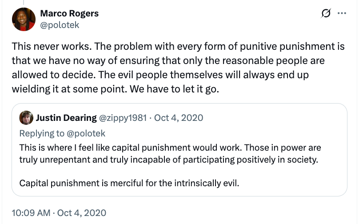This screenshot has height=224, width=359.
Task: Open Marco Rogers display name link
Action: pos(69,13)
